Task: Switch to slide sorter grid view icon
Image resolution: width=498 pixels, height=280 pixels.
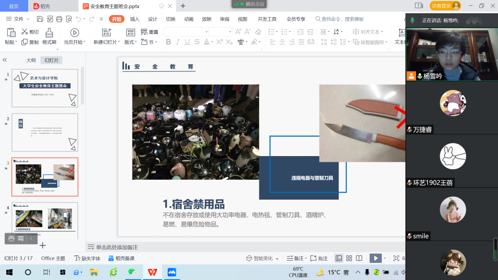Action: tap(349, 258)
